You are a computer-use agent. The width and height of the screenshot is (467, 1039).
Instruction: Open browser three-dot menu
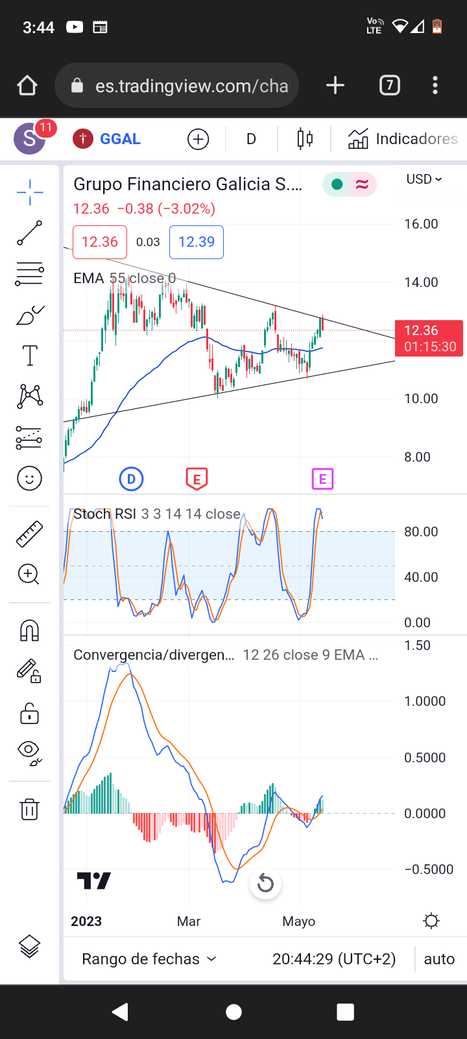click(435, 85)
